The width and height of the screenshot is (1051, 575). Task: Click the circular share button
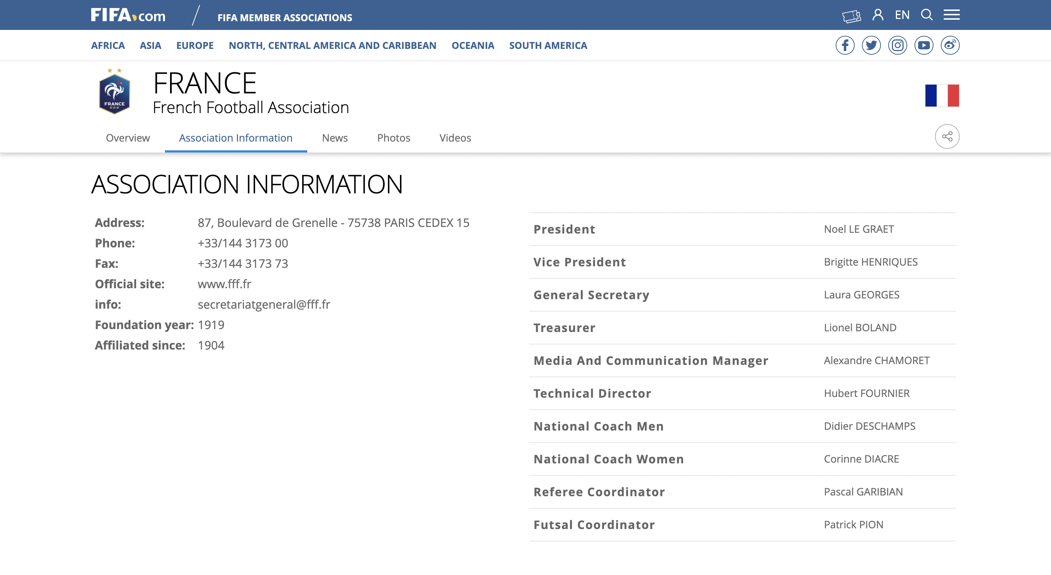pyautogui.click(x=947, y=136)
